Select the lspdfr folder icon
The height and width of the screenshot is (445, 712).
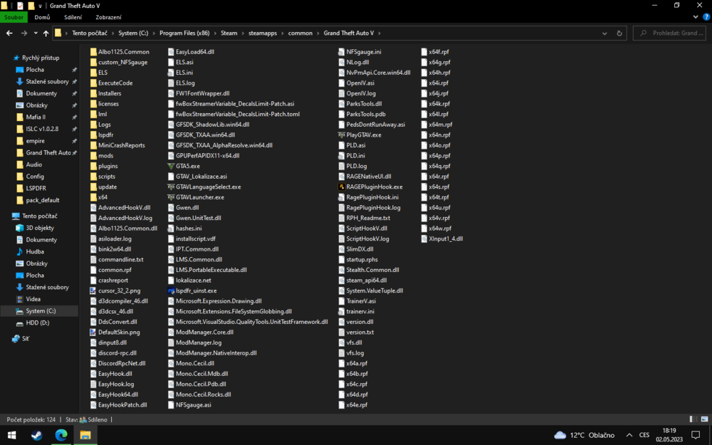click(93, 135)
